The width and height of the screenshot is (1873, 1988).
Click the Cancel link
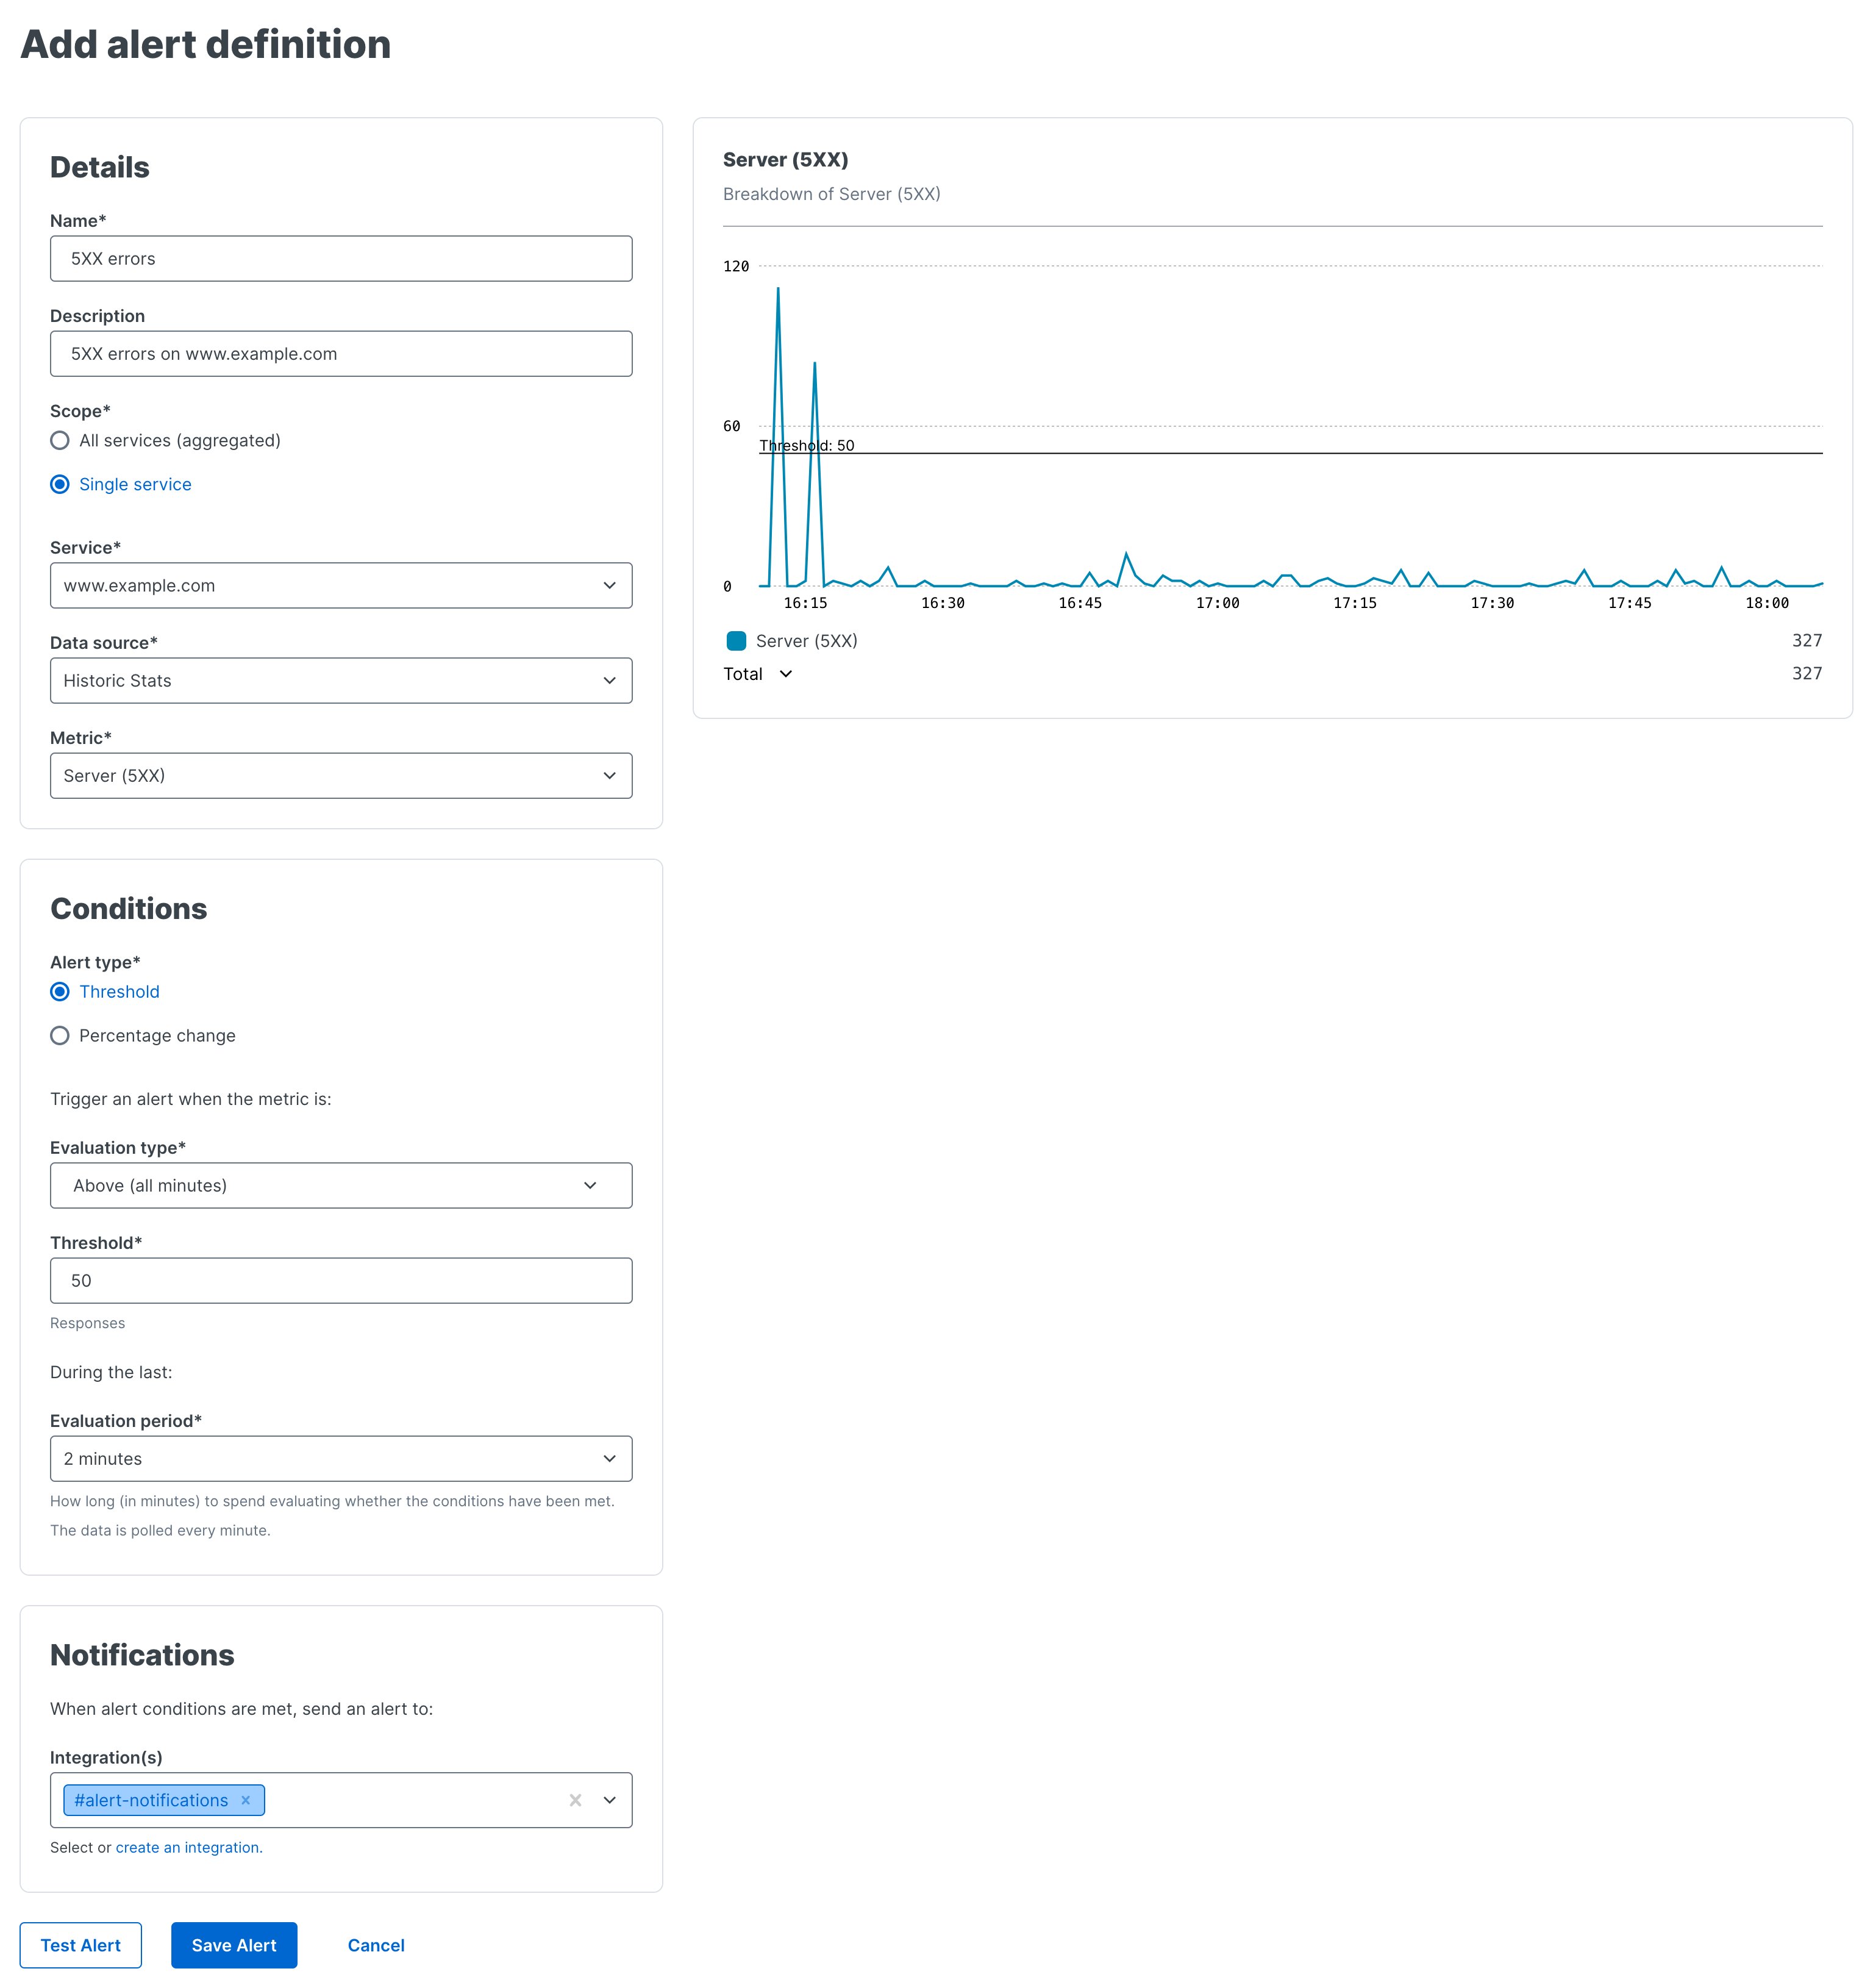(375, 1945)
